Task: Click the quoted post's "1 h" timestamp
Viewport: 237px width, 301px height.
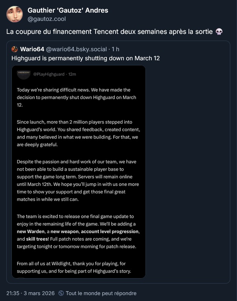Action: click(116, 49)
